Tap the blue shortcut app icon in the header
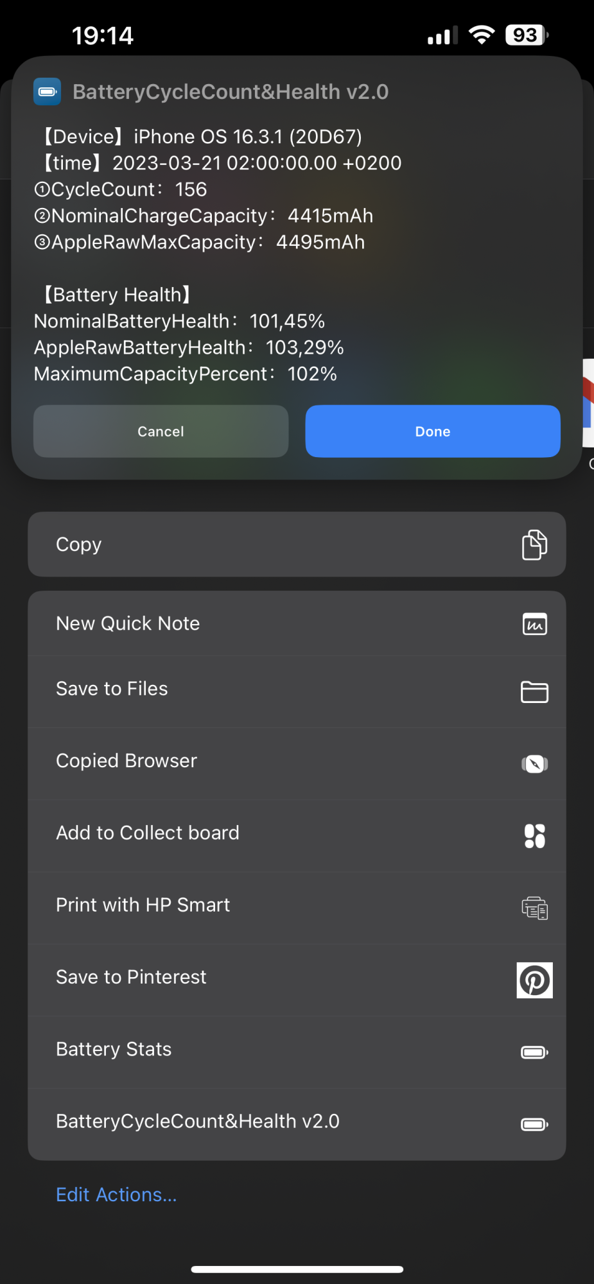Viewport: 594px width, 1284px height. pyautogui.click(x=48, y=92)
